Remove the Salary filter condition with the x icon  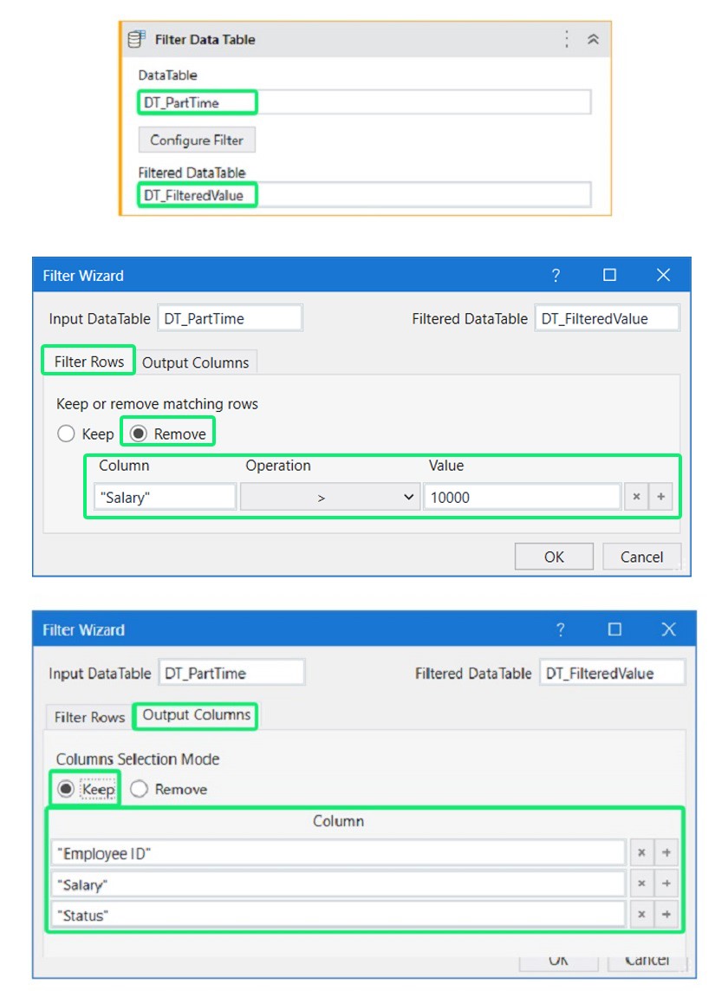click(x=636, y=496)
